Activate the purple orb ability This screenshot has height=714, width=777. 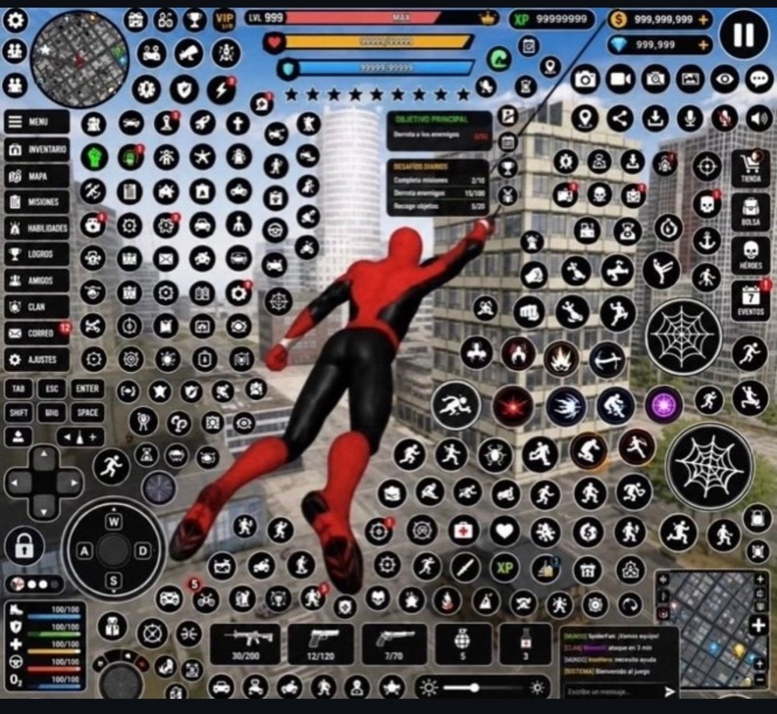(664, 406)
